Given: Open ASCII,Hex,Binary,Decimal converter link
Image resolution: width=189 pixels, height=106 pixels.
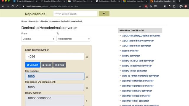Looking at the screenshot, I should 141,36.
